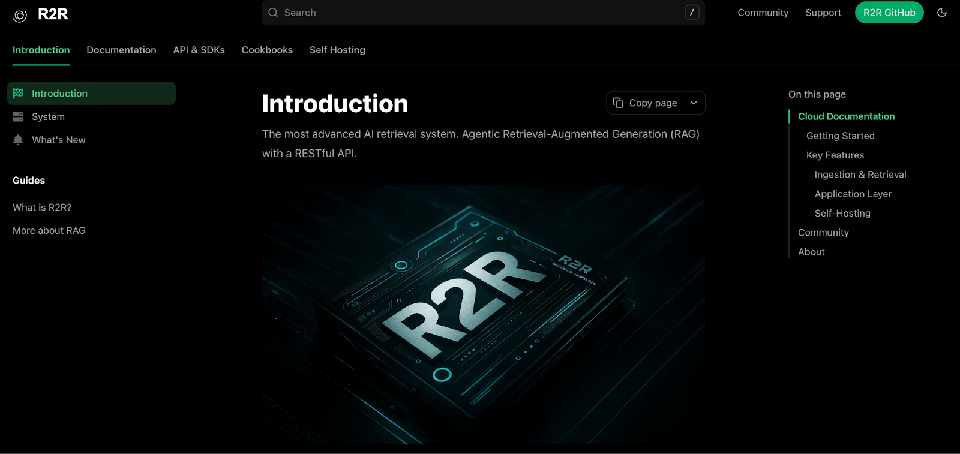Open the Cookbooks tab
Screen dimensions: 960x454
click(x=267, y=50)
